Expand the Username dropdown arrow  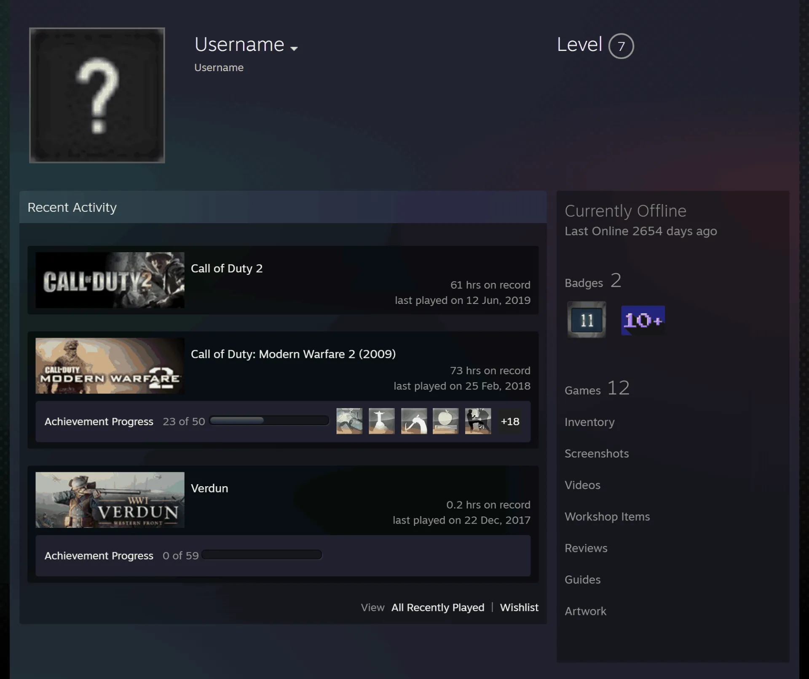point(294,48)
